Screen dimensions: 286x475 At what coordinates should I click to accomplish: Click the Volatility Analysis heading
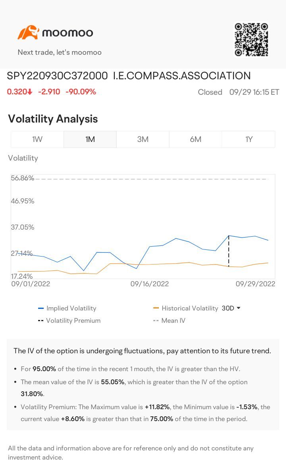point(53,119)
